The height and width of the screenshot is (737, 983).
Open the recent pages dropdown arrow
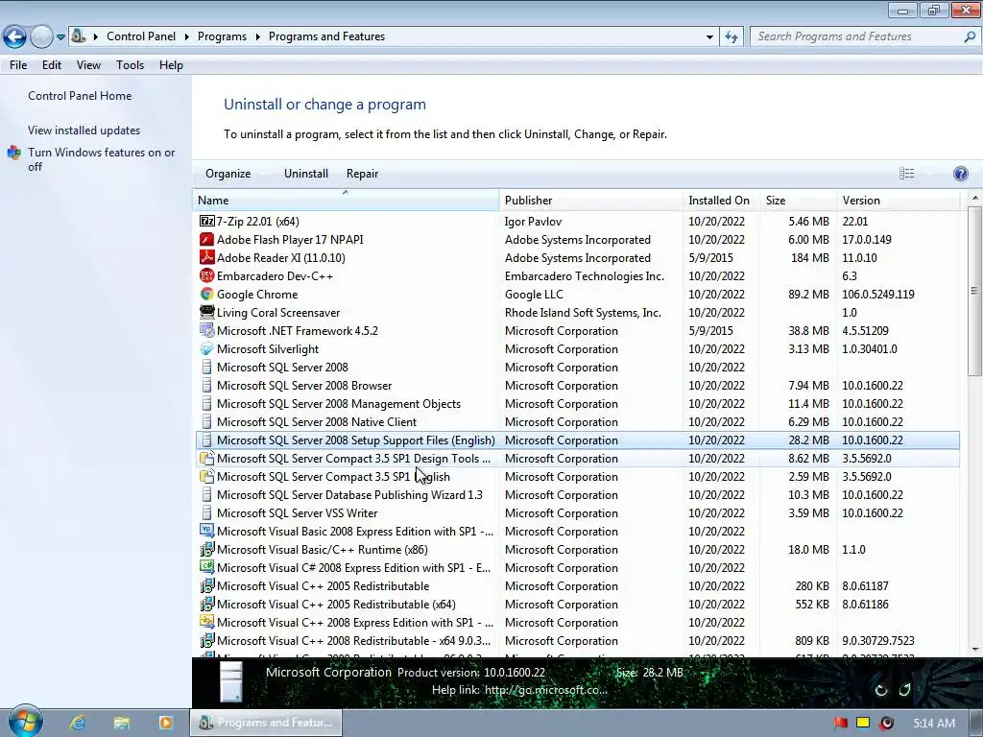coord(60,37)
